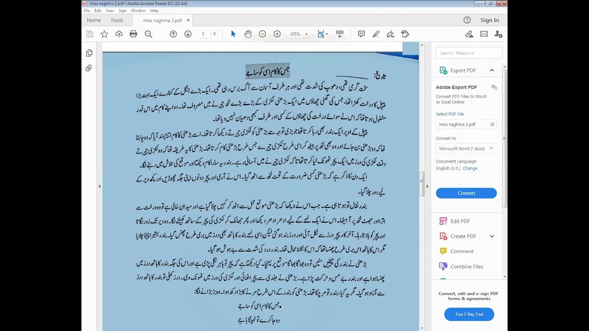Close the miss naghma 2.pdf tab

[188, 20]
